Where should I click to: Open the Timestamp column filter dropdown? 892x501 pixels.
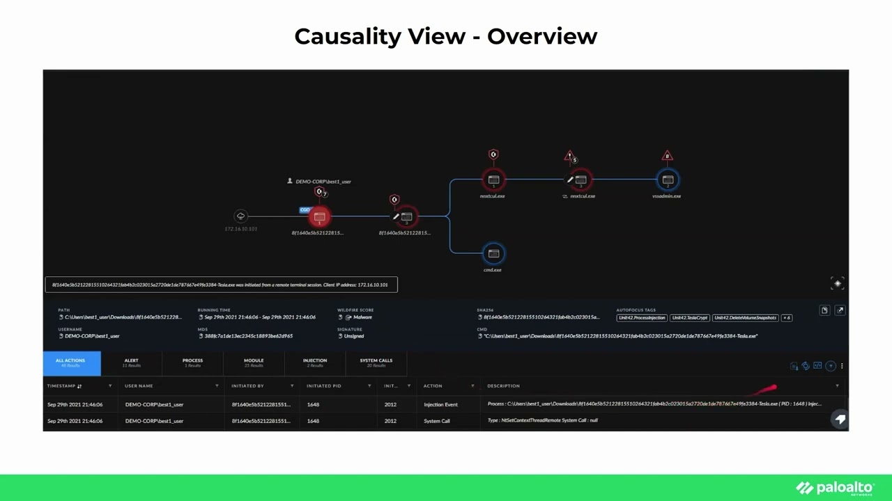(x=109, y=386)
